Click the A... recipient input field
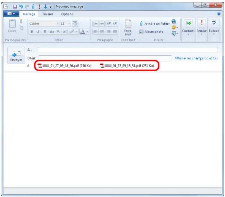 (x=128, y=50)
